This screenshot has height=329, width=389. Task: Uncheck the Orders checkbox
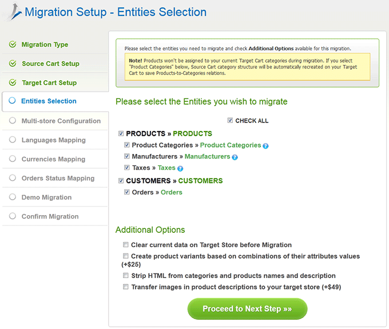tap(127, 192)
